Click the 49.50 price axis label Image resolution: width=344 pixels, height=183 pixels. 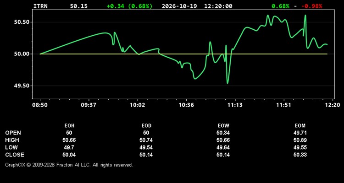click(x=22, y=86)
